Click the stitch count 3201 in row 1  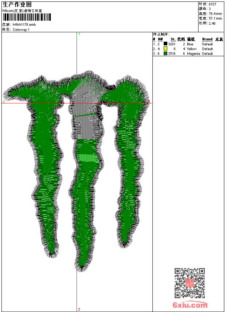click(172, 44)
